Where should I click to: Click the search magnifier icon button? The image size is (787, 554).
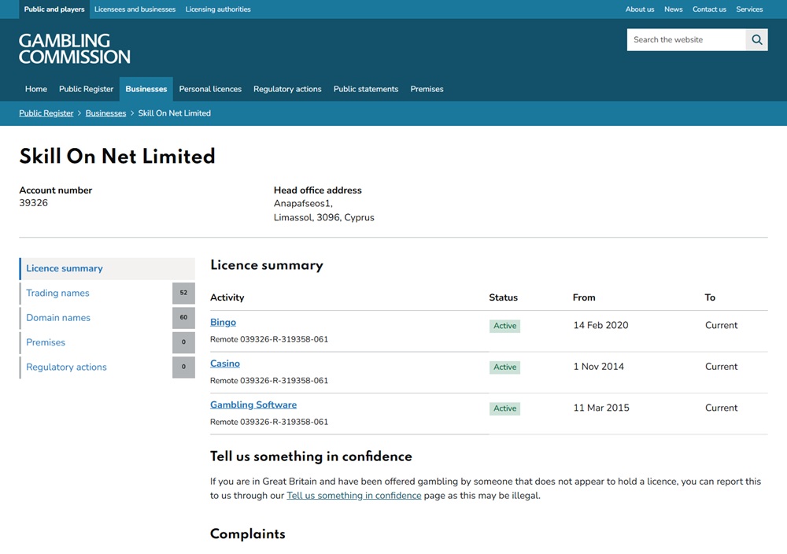tap(756, 39)
